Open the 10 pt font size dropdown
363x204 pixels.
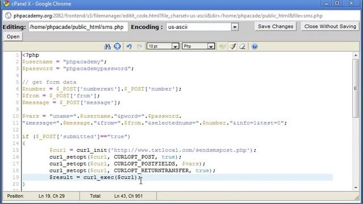[163, 46]
